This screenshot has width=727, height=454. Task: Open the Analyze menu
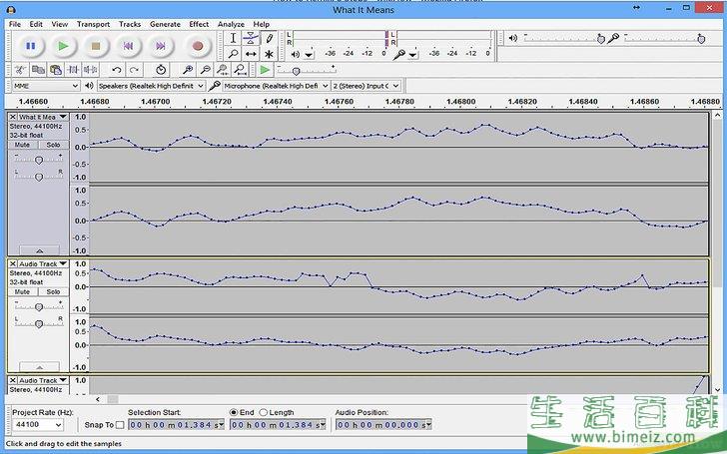tap(231, 24)
